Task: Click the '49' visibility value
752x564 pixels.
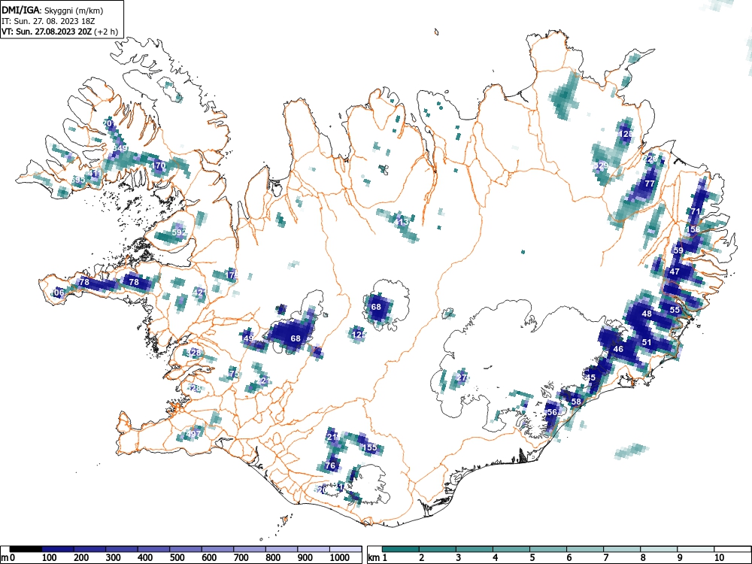Action: tap(248, 338)
